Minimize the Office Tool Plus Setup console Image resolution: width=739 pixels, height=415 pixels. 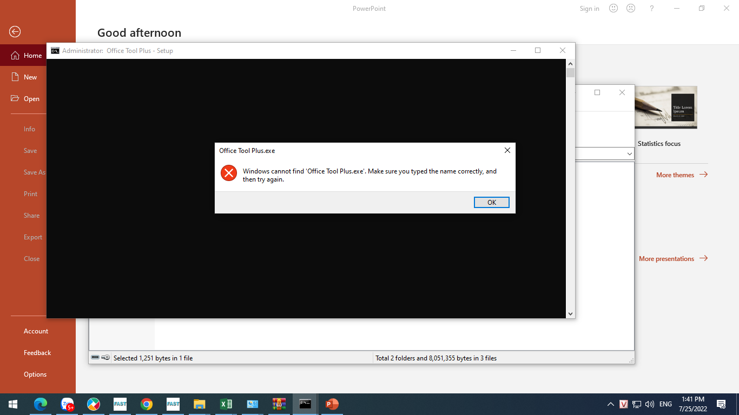point(513,50)
